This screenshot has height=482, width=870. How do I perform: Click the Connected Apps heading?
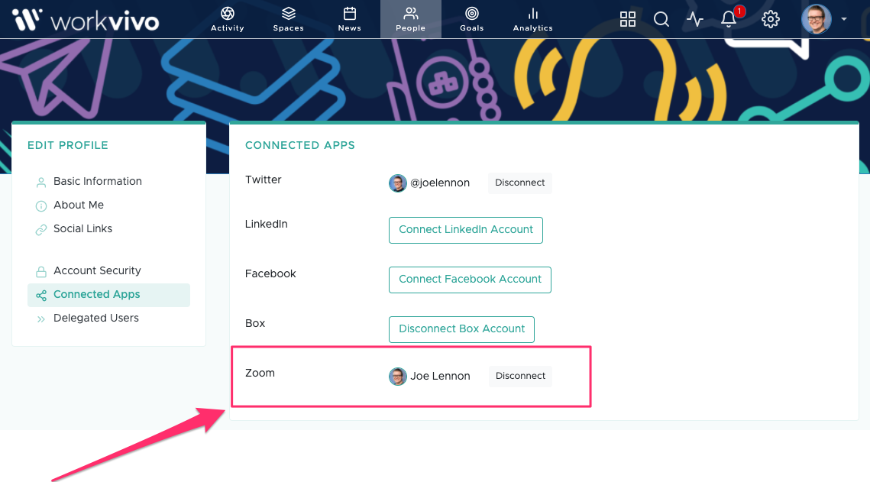(300, 145)
